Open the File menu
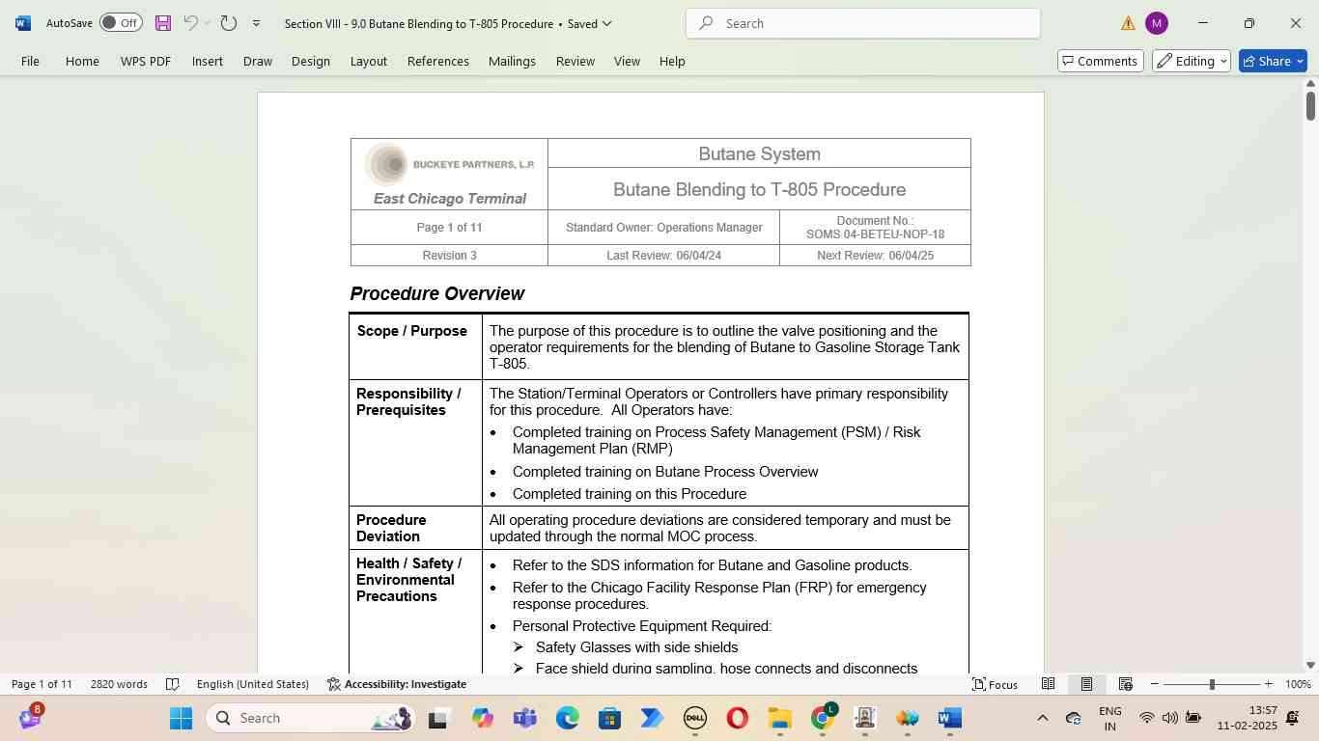 (x=30, y=61)
